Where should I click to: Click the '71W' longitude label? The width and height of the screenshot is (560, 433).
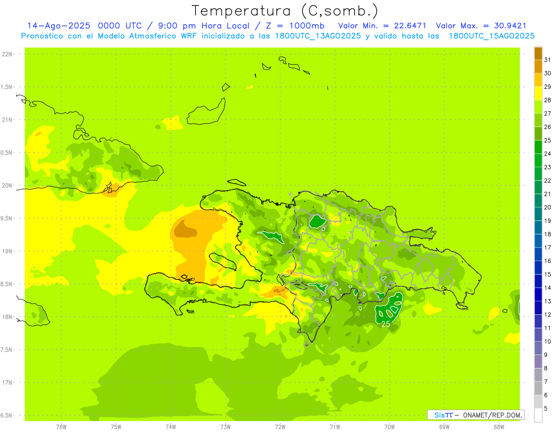click(335, 427)
